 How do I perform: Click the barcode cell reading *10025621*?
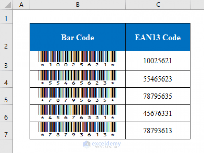point(78,61)
